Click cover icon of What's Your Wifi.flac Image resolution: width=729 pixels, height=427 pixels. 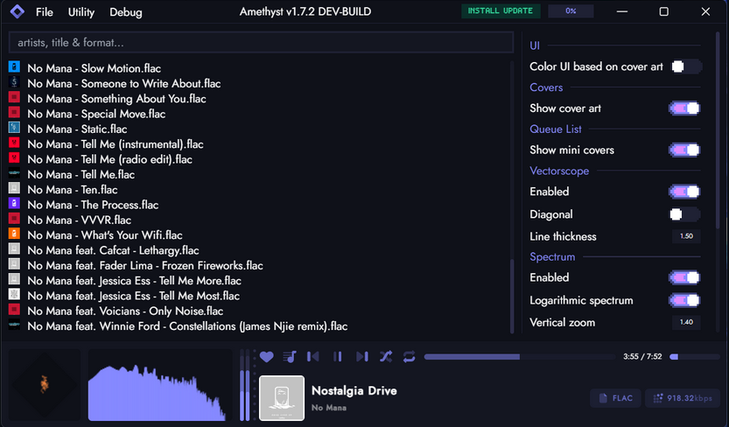14,234
